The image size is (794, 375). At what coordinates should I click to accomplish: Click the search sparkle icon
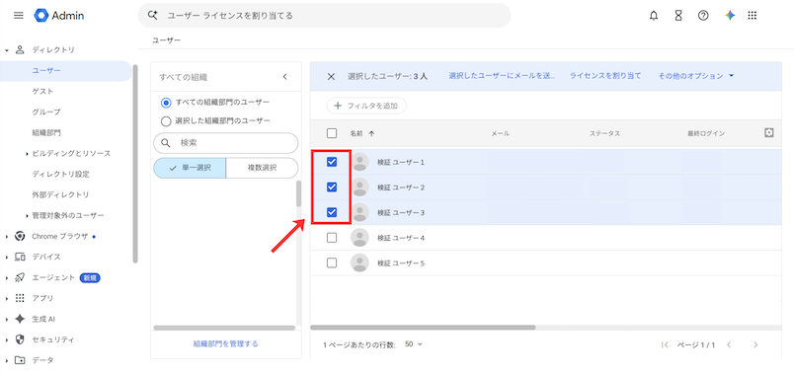(x=152, y=15)
